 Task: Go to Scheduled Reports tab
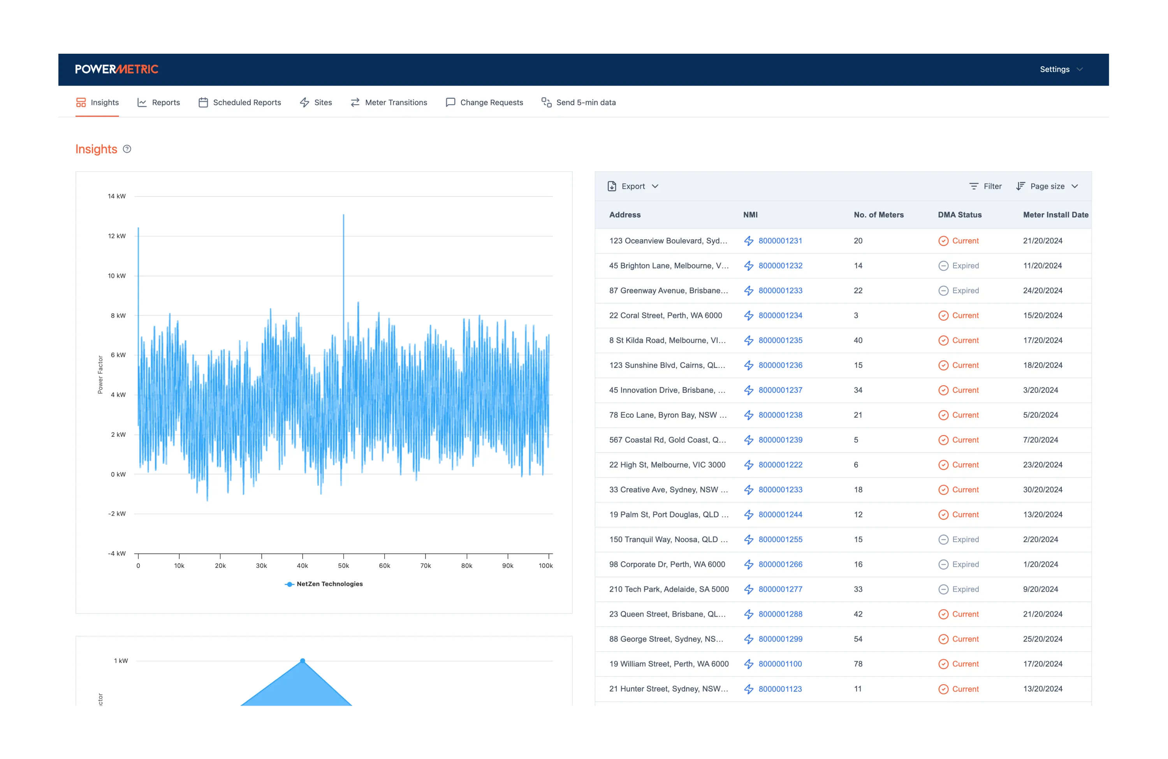(239, 102)
